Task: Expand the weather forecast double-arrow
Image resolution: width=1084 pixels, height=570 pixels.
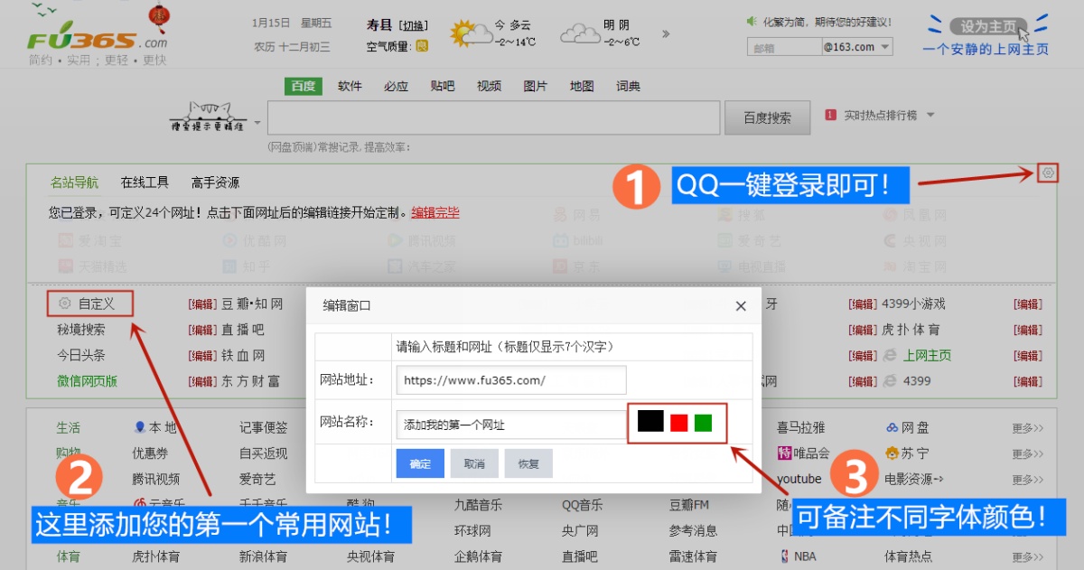Action: (x=666, y=34)
